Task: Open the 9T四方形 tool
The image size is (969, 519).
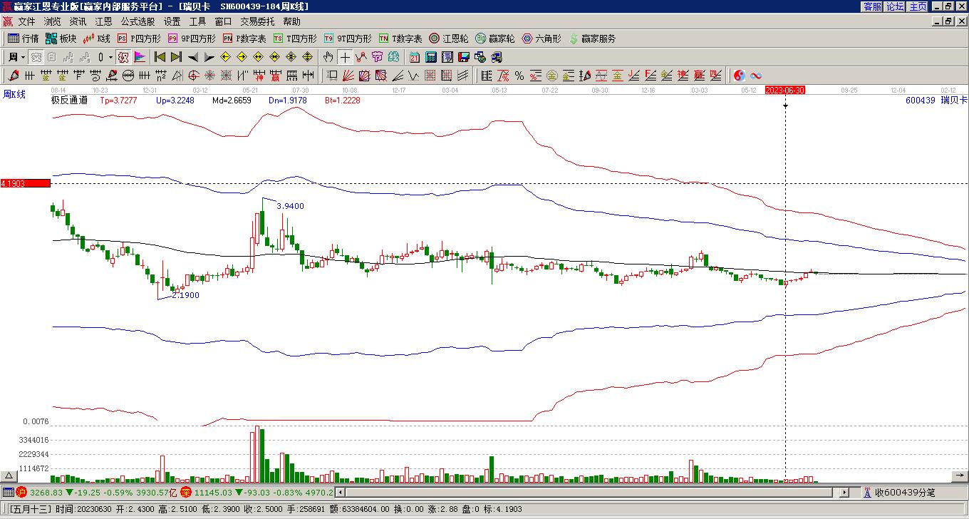Action: [x=348, y=38]
